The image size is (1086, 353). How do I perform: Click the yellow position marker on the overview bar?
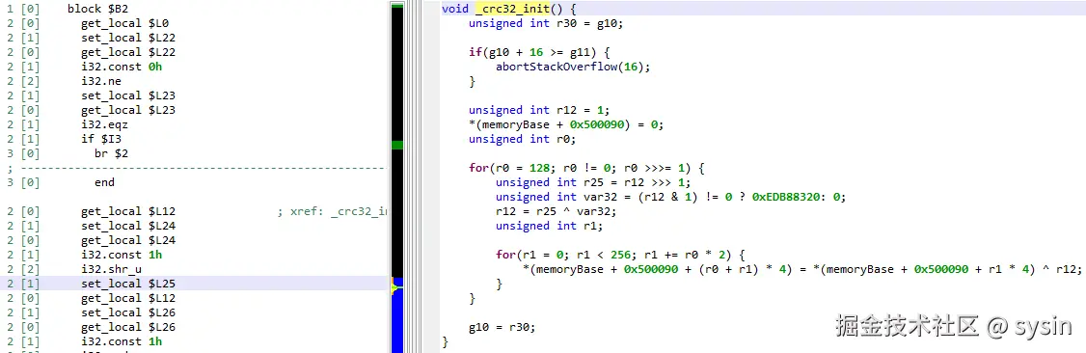pos(396,287)
